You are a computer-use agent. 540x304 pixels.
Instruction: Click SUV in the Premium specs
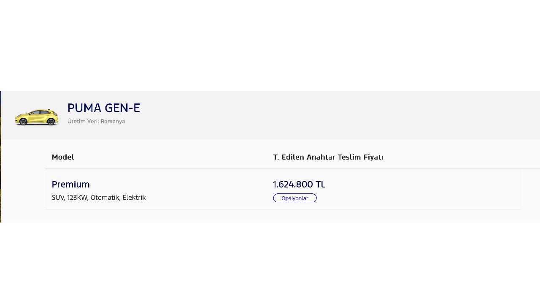[58, 198]
